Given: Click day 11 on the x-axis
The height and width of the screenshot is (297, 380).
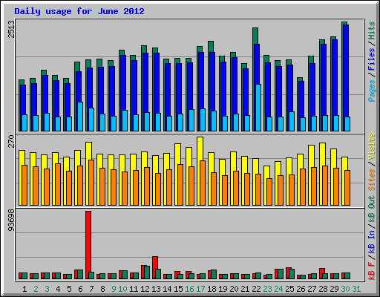Looking at the screenshot, I should pos(134,289).
